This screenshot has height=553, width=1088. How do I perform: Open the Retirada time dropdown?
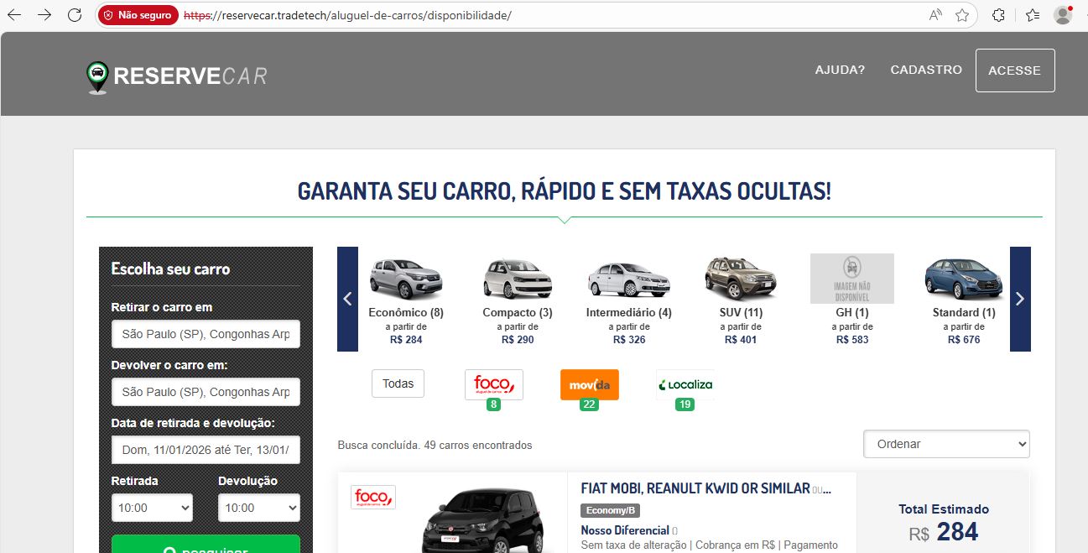click(152, 508)
